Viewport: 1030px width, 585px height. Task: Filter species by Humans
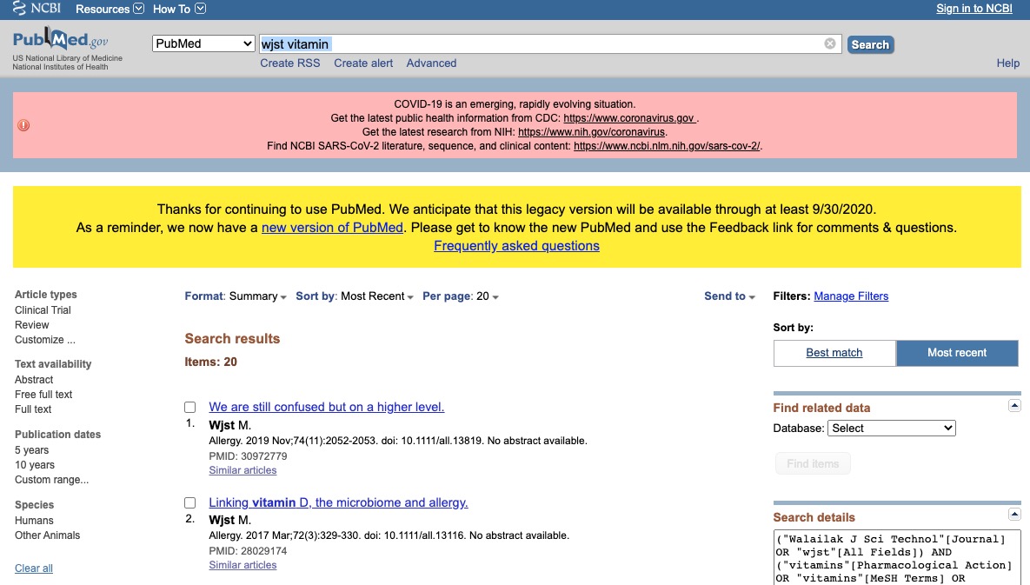pos(34,521)
